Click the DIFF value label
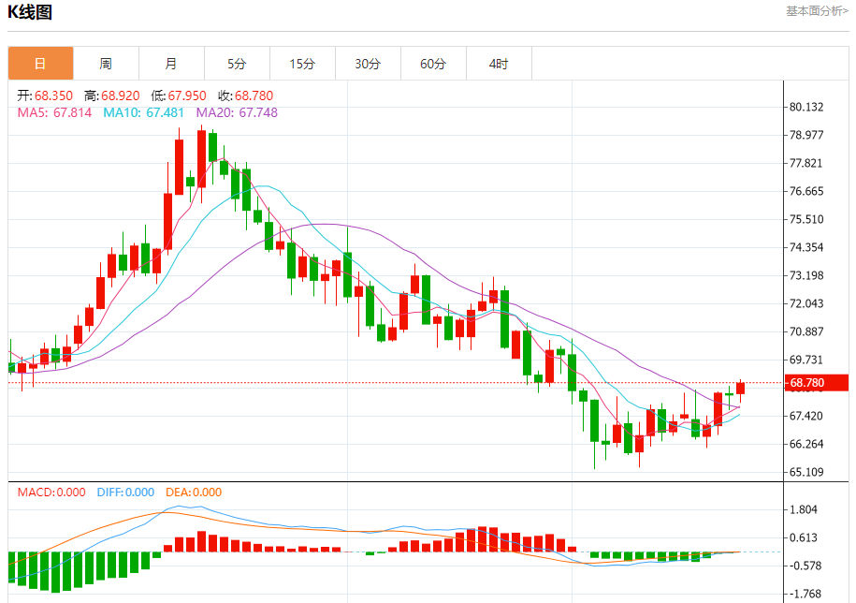The width and height of the screenshot is (856, 603). (125, 493)
